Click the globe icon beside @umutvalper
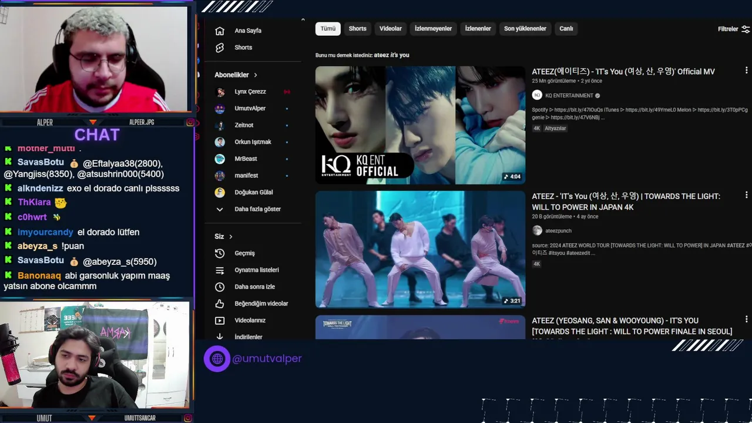The width and height of the screenshot is (752, 423). 217,358
